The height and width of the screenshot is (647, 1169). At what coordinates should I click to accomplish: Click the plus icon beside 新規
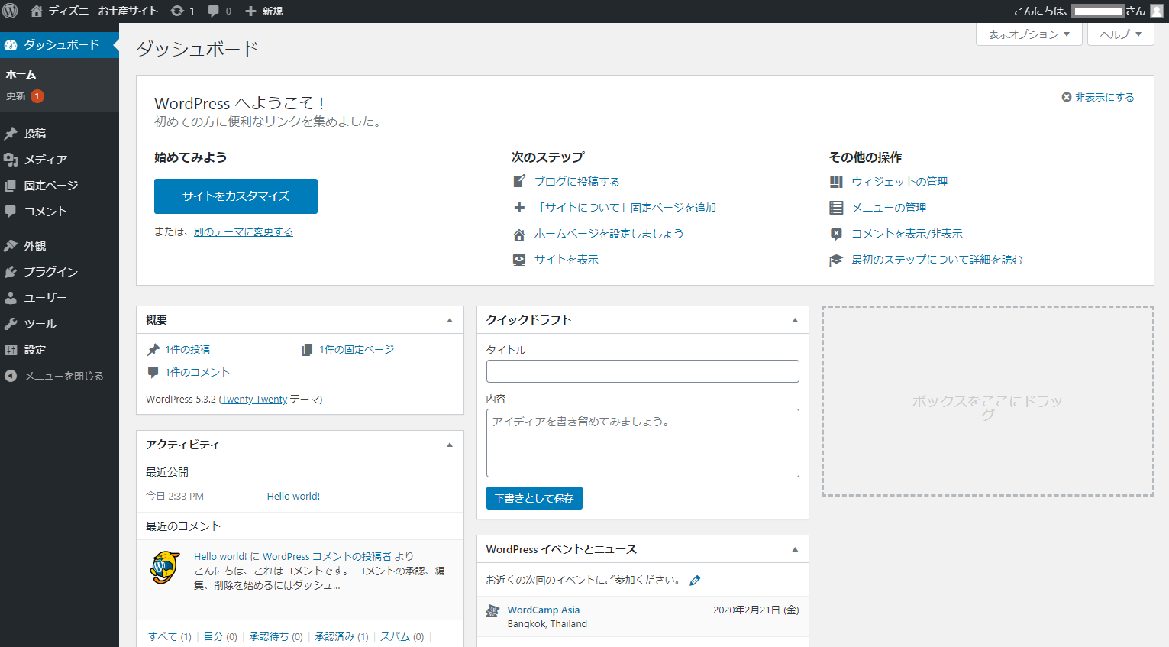click(250, 11)
